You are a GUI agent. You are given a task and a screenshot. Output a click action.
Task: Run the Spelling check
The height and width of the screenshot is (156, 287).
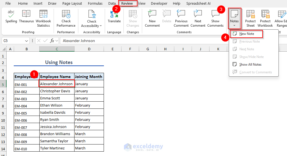11,16
